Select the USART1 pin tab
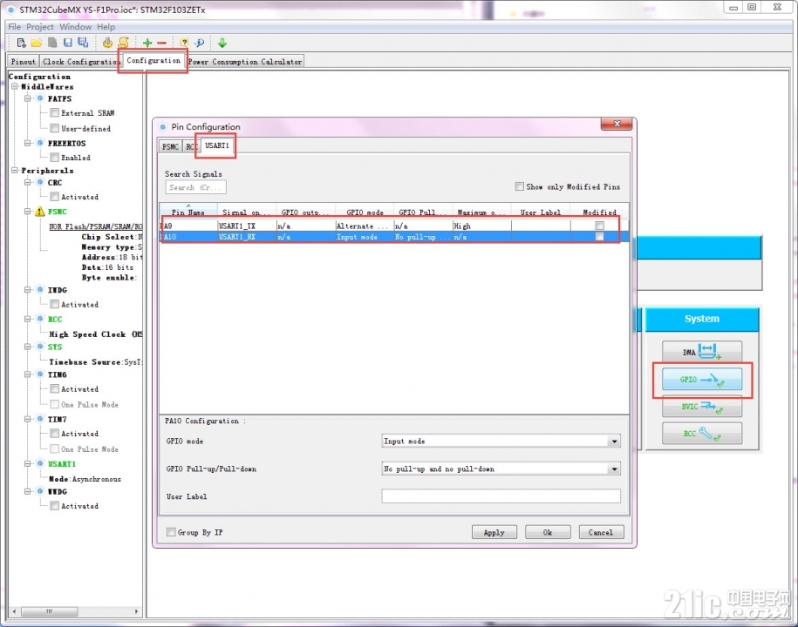 (x=217, y=145)
